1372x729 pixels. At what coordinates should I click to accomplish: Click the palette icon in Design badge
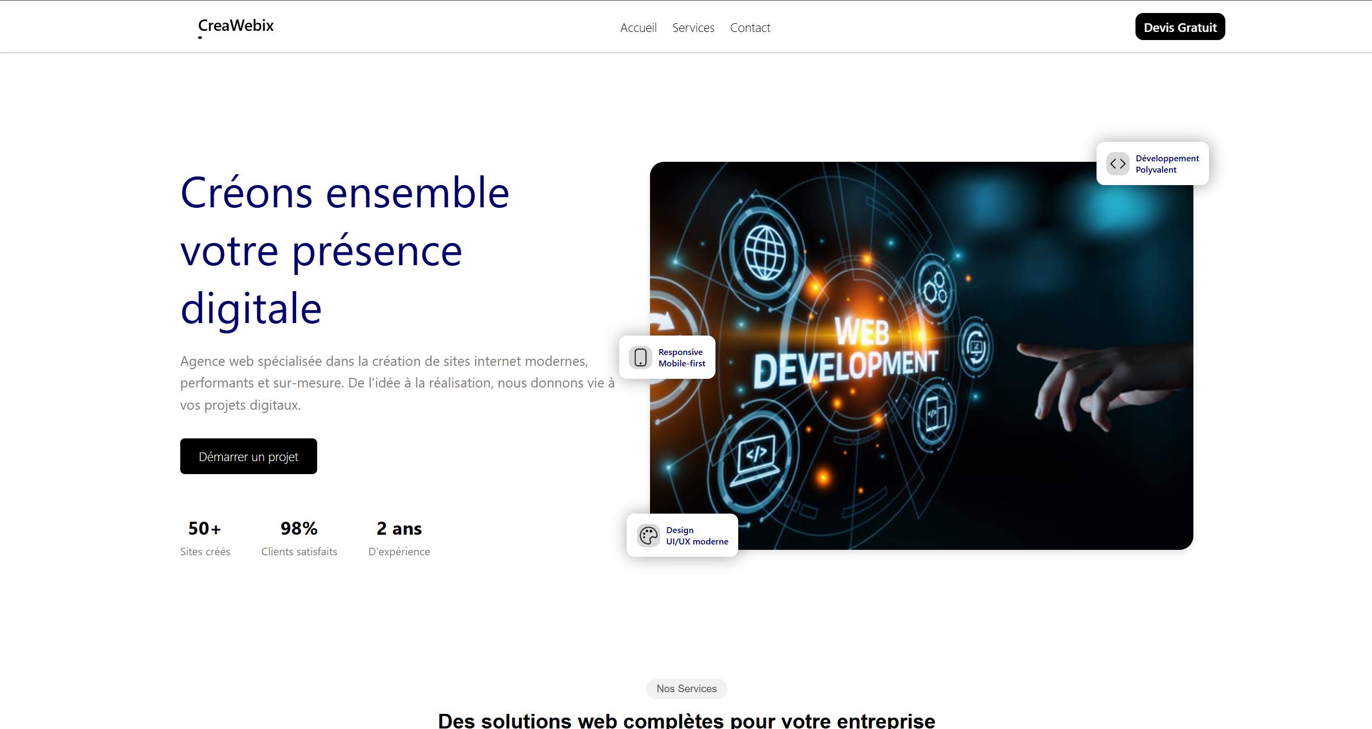pyautogui.click(x=648, y=536)
